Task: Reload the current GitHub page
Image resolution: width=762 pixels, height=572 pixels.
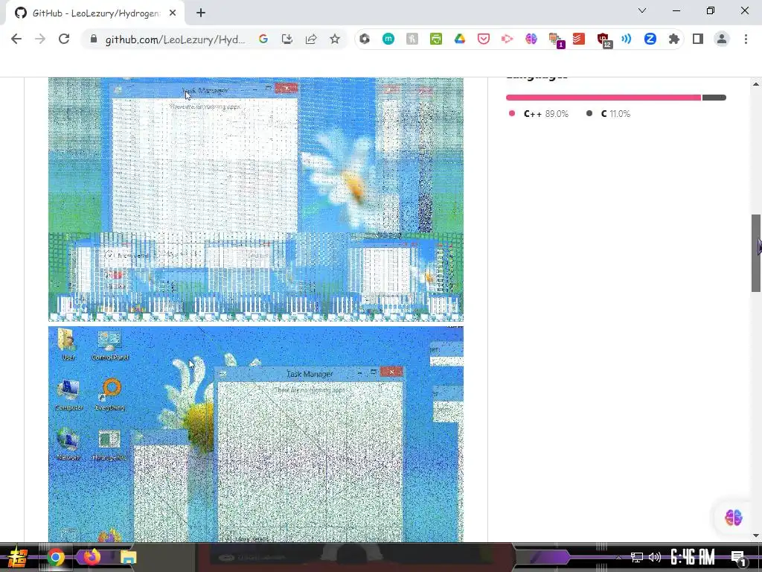Action: click(x=64, y=39)
